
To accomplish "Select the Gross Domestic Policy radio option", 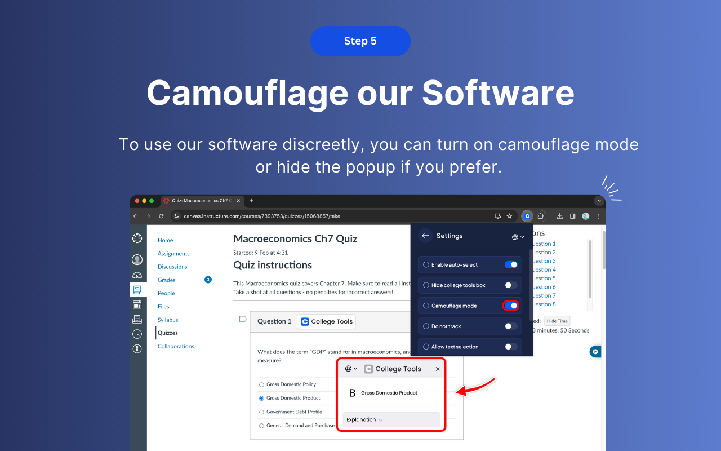I will [x=261, y=384].
